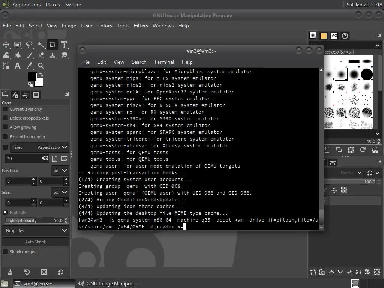The width and height of the screenshot is (384, 288).
Task: Save tool preset icon at options bottom
Action: [x=10, y=272]
